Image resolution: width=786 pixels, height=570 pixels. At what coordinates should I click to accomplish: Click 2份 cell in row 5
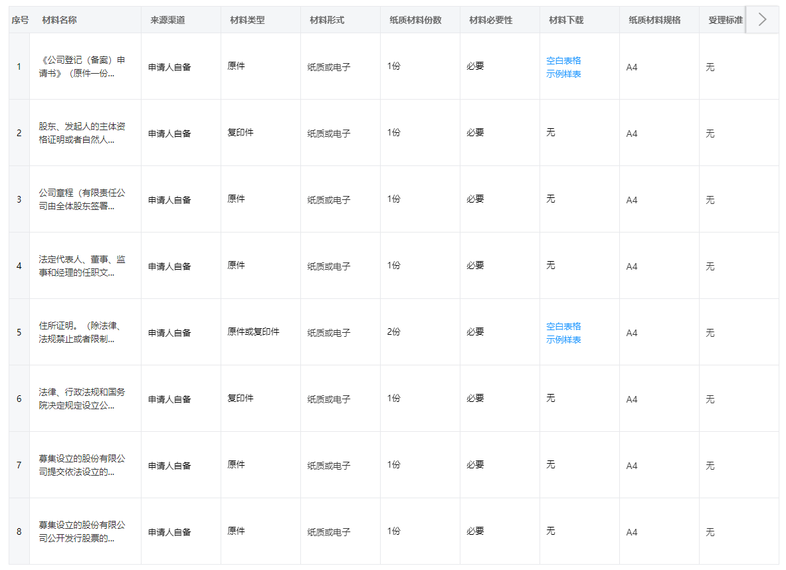pos(393,332)
